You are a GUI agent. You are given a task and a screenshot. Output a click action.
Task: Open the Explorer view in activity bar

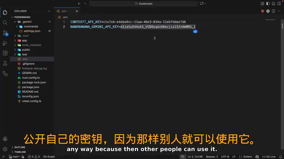pyautogui.click(x=5, y=12)
